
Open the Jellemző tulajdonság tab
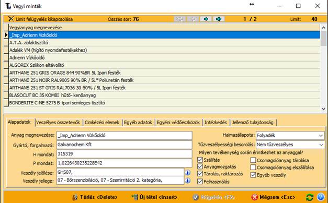click(x=253, y=123)
